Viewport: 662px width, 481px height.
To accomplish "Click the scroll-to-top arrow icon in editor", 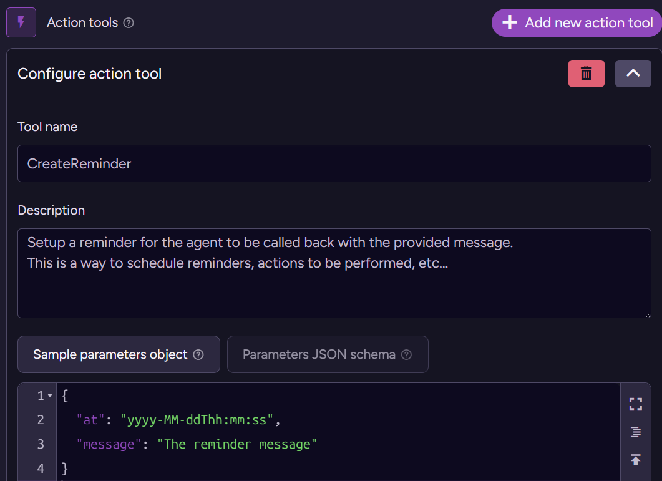I will pyautogui.click(x=635, y=460).
